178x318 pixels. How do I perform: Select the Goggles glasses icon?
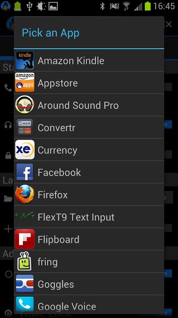tap(25, 283)
